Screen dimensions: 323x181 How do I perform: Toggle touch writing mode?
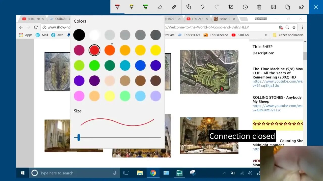[189, 7]
